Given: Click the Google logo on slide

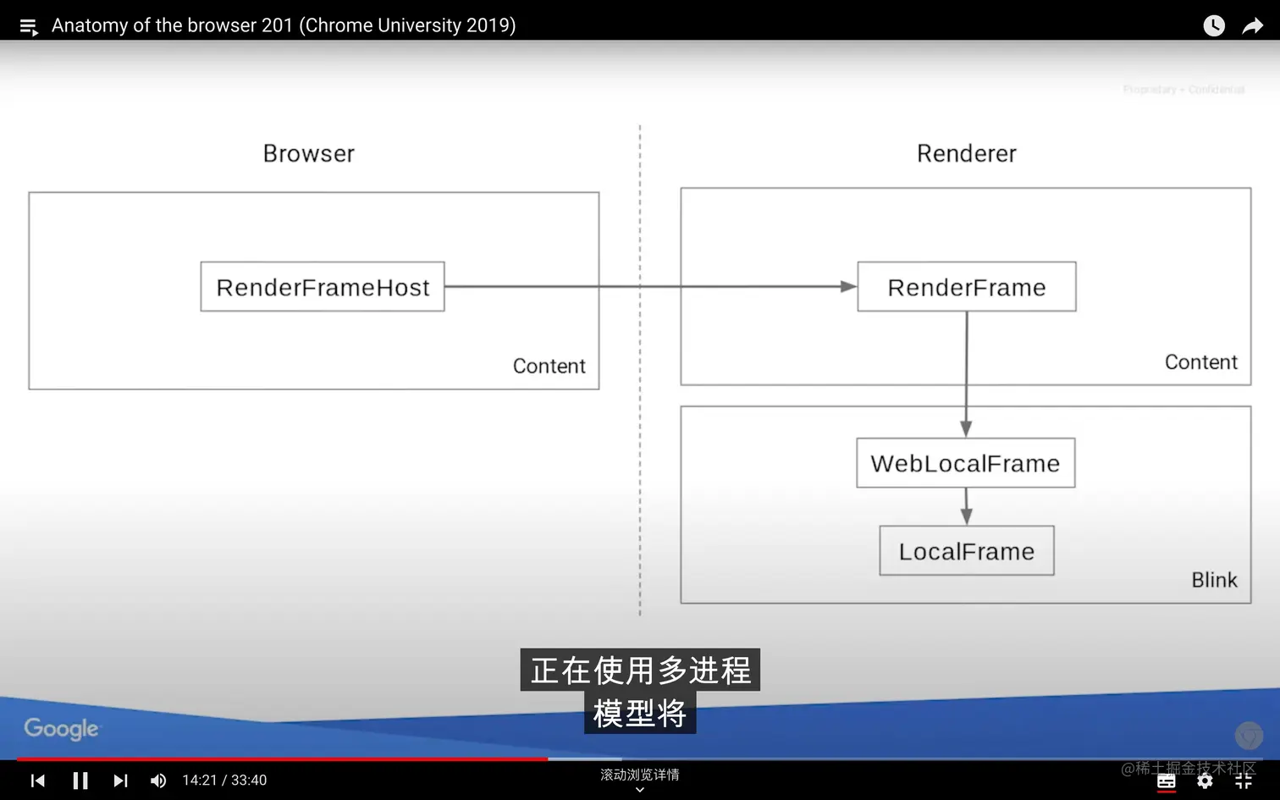Looking at the screenshot, I should click(61, 729).
